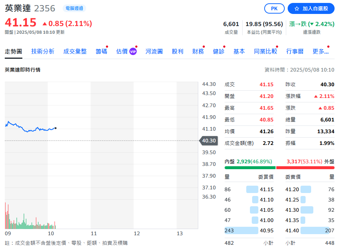The width and height of the screenshot is (343, 251).
Task: Open the 籌碼 tab
Action: point(102,51)
